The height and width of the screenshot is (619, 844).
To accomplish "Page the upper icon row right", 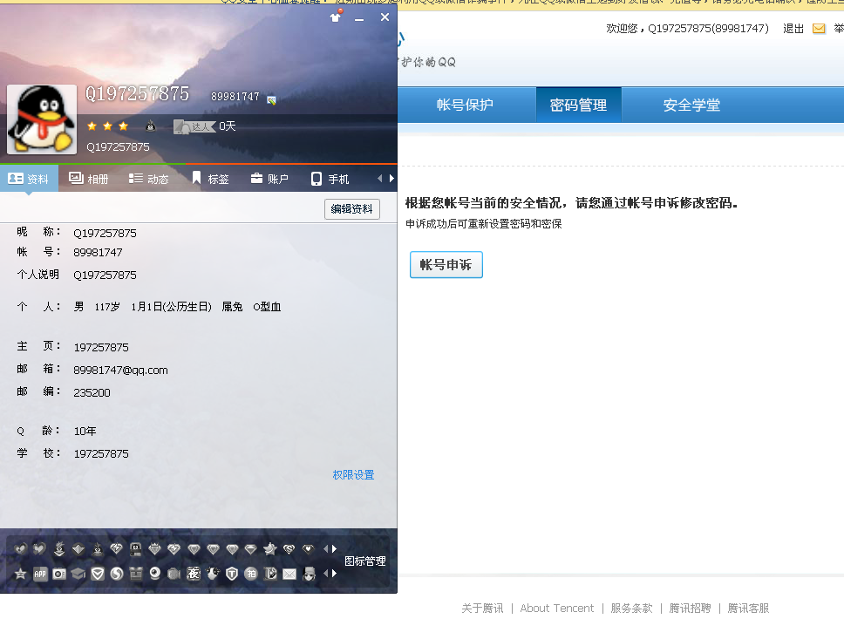I will coord(334,549).
